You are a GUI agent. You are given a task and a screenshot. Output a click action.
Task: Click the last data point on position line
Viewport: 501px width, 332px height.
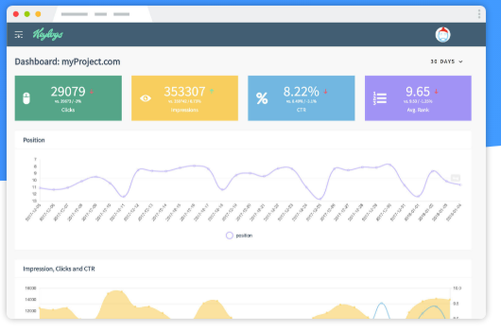click(460, 185)
